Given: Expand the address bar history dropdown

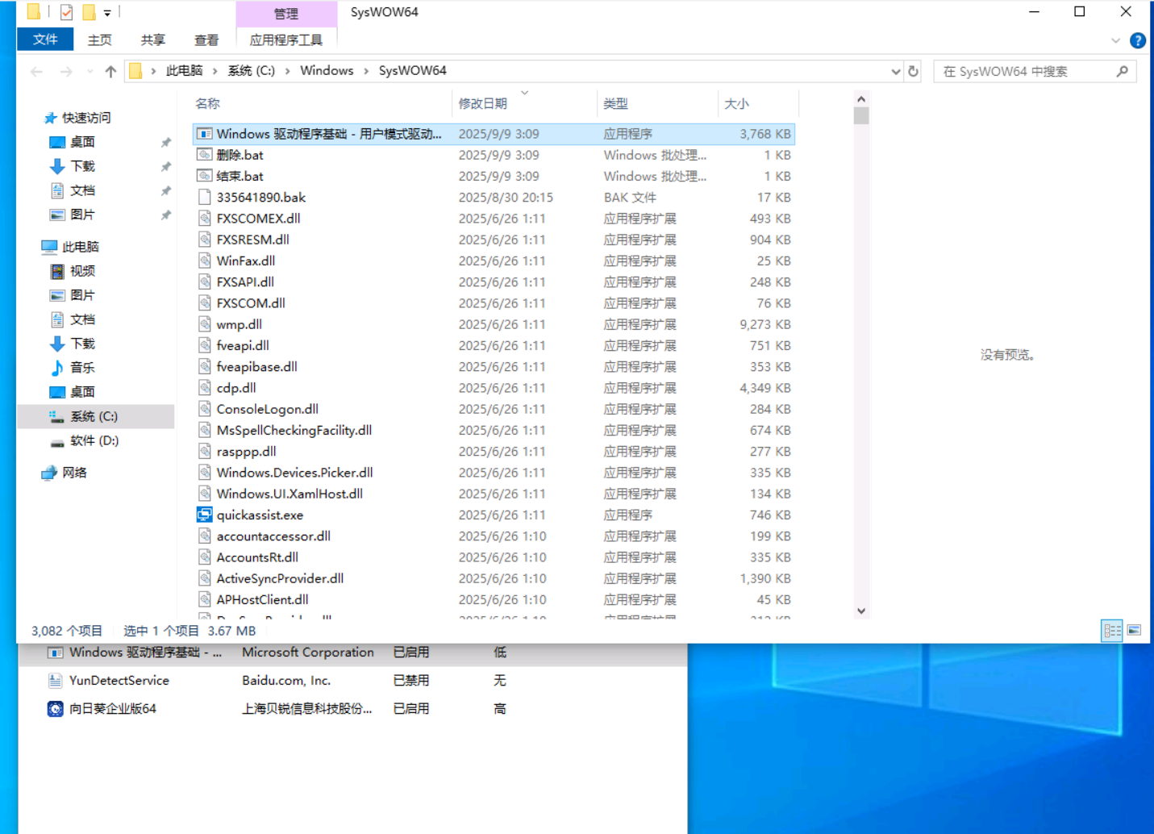Looking at the screenshot, I should [x=895, y=72].
